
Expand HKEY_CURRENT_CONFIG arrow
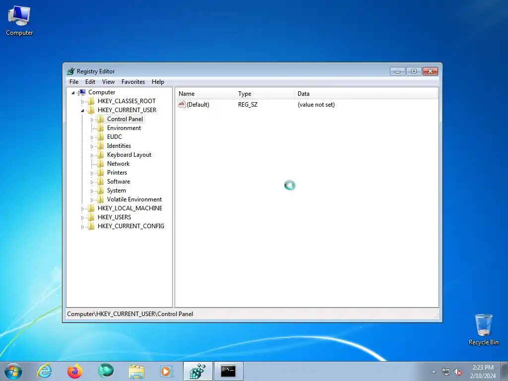pyautogui.click(x=82, y=226)
